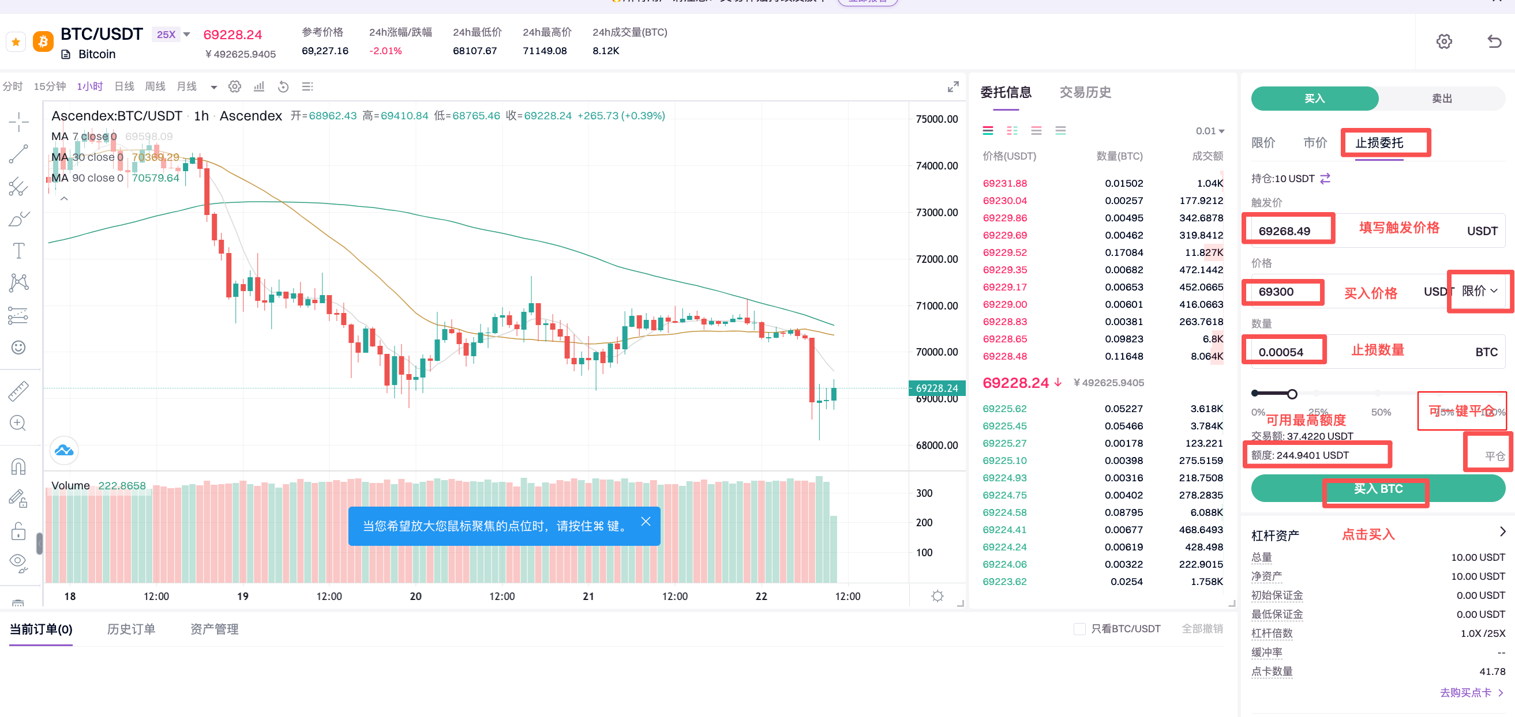
Task: Open the 历史订单 tab
Action: pyautogui.click(x=131, y=629)
